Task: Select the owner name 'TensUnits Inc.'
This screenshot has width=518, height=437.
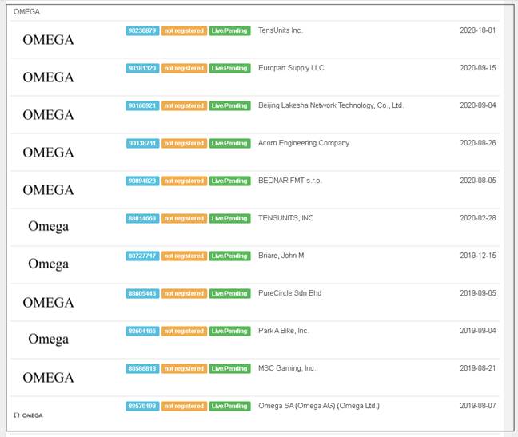Action: pyautogui.click(x=280, y=30)
